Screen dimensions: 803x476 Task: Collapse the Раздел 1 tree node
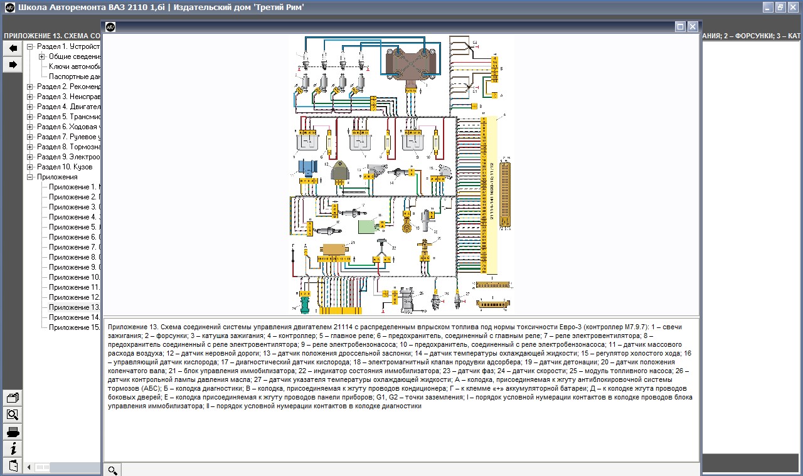coord(30,46)
